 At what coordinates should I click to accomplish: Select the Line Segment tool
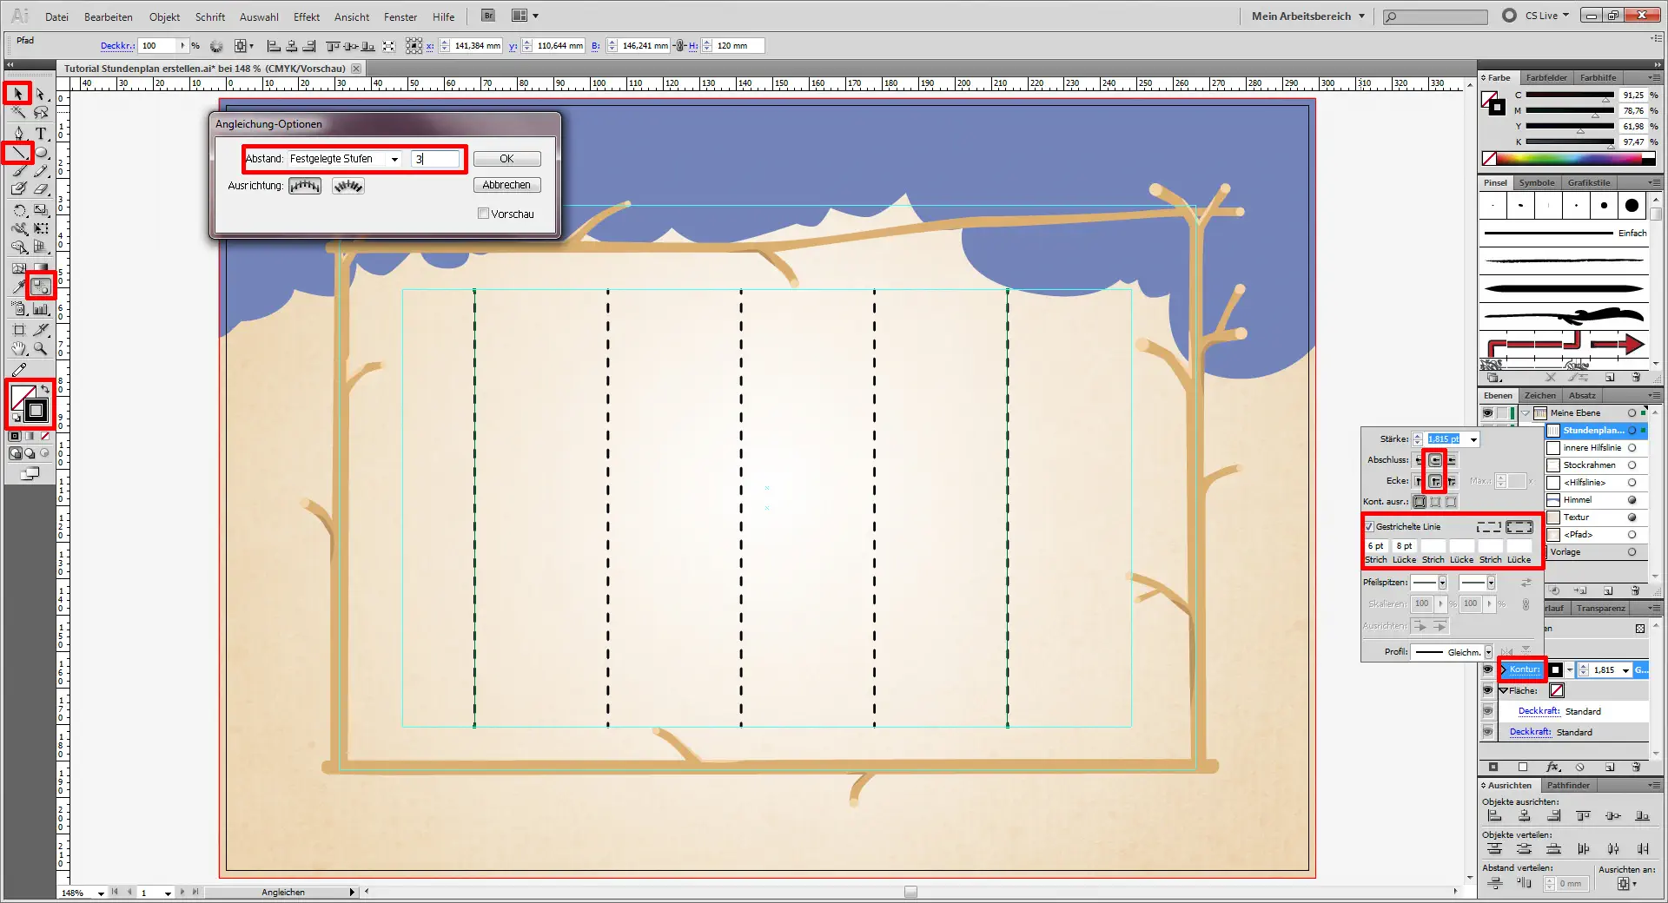tap(19, 154)
